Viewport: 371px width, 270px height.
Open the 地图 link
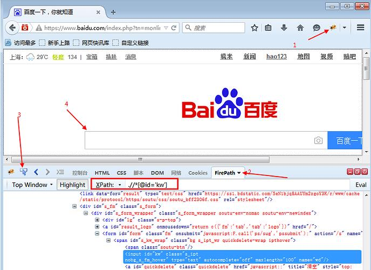(x=304, y=57)
